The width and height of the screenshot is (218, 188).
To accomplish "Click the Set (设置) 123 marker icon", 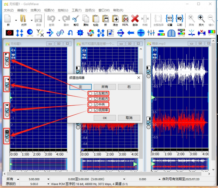I will click(170, 19).
